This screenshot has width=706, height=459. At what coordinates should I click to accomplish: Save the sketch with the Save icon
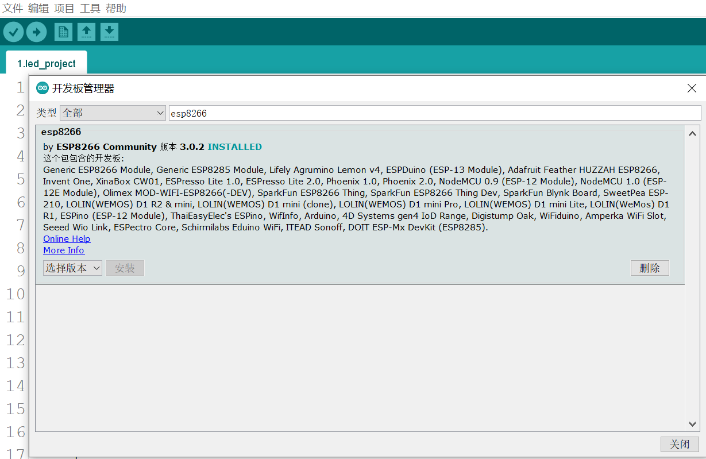109,32
